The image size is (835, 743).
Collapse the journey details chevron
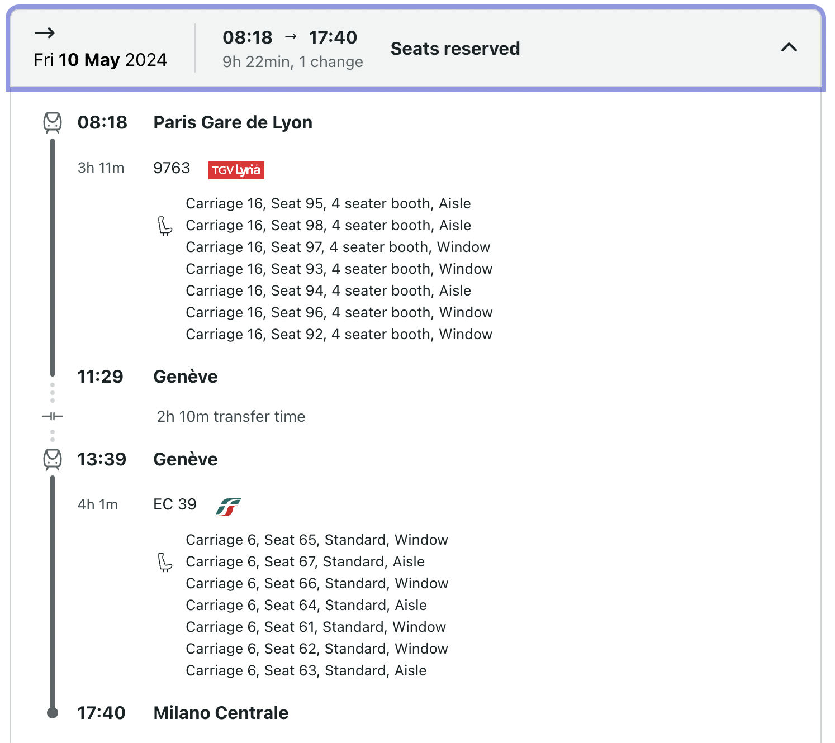789,47
